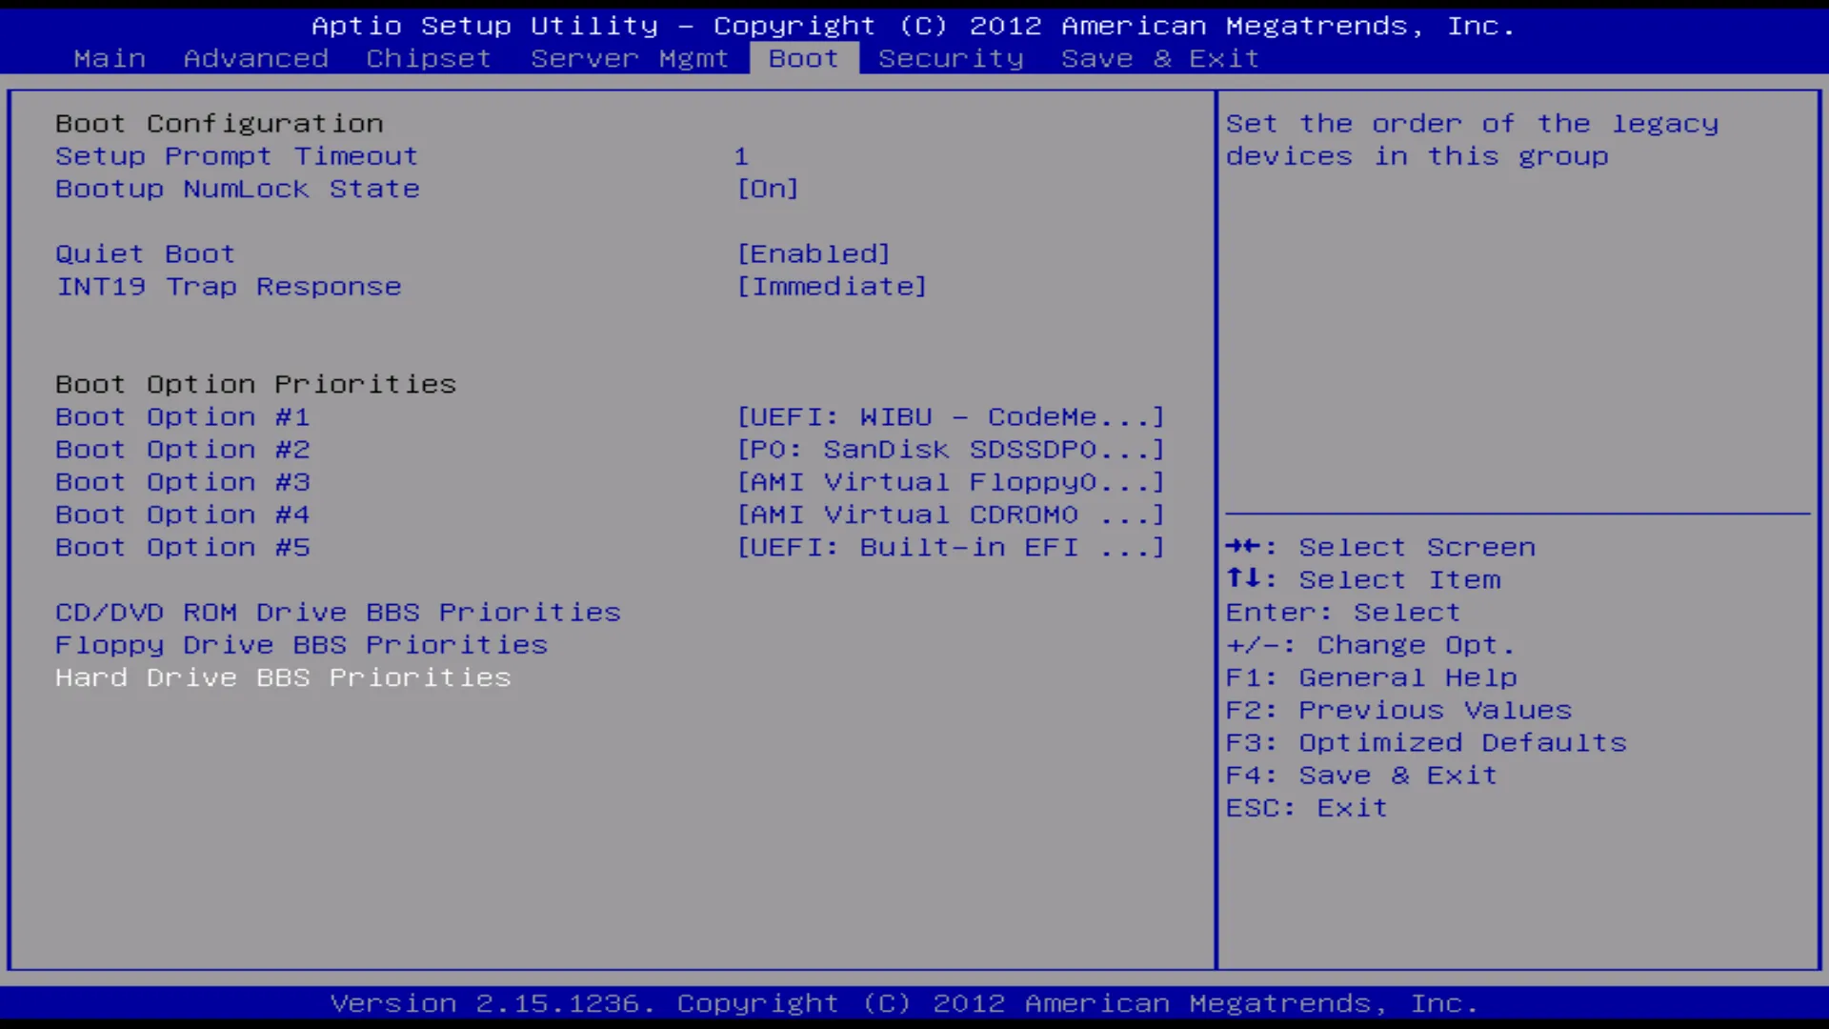This screenshot has height=1029, width=1829.
Task: Expand Floppy Drive BBS Priorities
Action: tap(300, 643)
